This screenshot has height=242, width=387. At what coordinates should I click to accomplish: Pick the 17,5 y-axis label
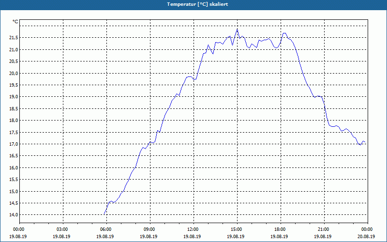(x=14, y=132)
